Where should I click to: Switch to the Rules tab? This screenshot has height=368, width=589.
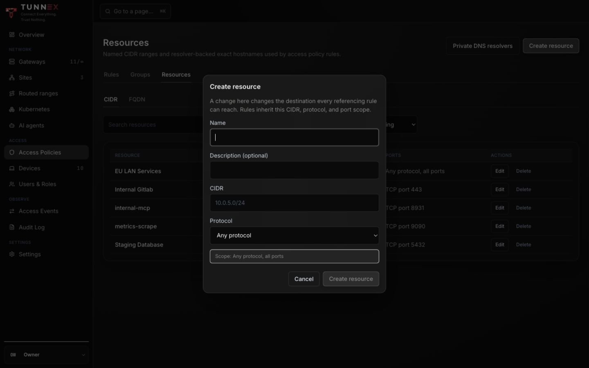pyautogui.click(x=111, y=74)
